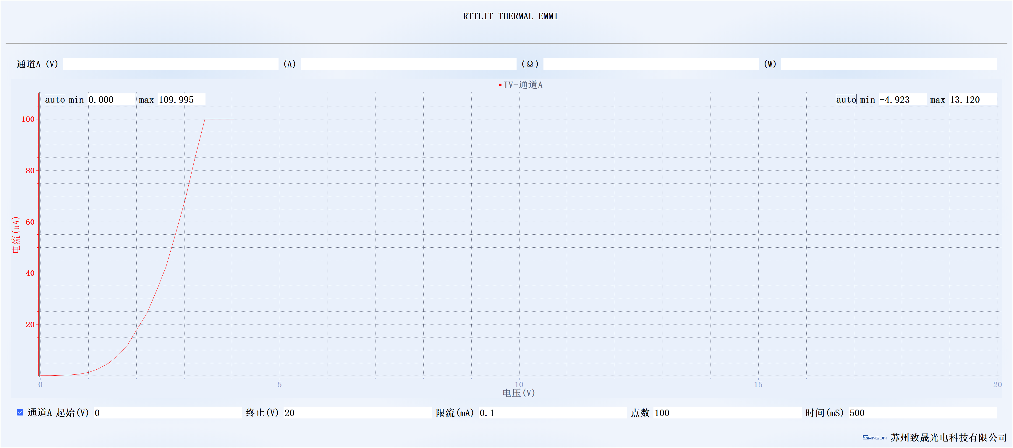The height and width of the screenshot is (448, 1013).
Task: Click the red IV-通道A legend marker
Action: [x=500, y=85]
